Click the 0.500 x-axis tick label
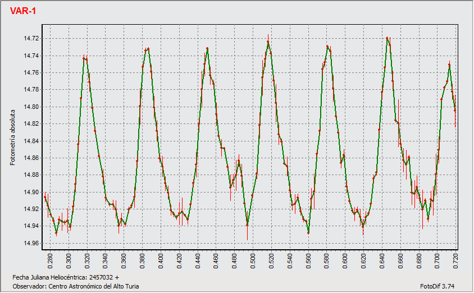 (253, 260)
